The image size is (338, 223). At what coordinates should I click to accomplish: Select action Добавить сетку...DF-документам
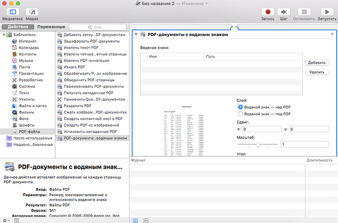pyautogui.click(x=92, y=35)
